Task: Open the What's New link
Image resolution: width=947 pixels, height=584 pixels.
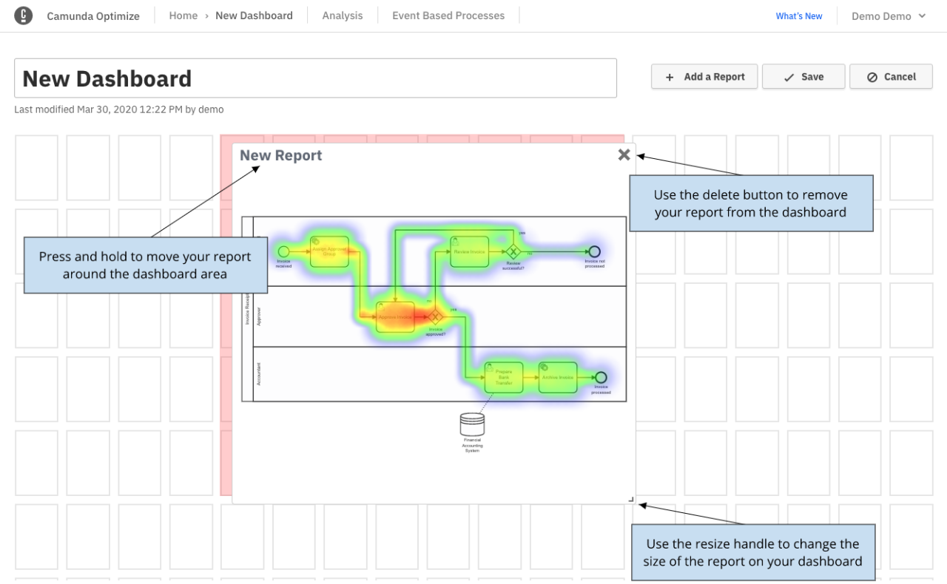Action: point(798,16)
